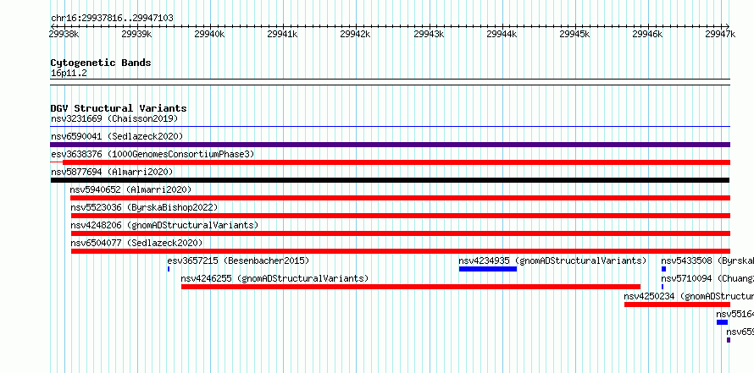Screen dimensions: 754x373
Task: Select the tiny blue esv3657215 variant mark
Action: [x=169, y=269]
